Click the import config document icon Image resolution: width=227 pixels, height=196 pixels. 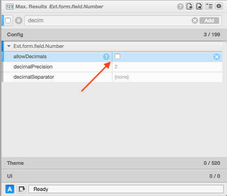pyautogui.click(x=189, y=7)
